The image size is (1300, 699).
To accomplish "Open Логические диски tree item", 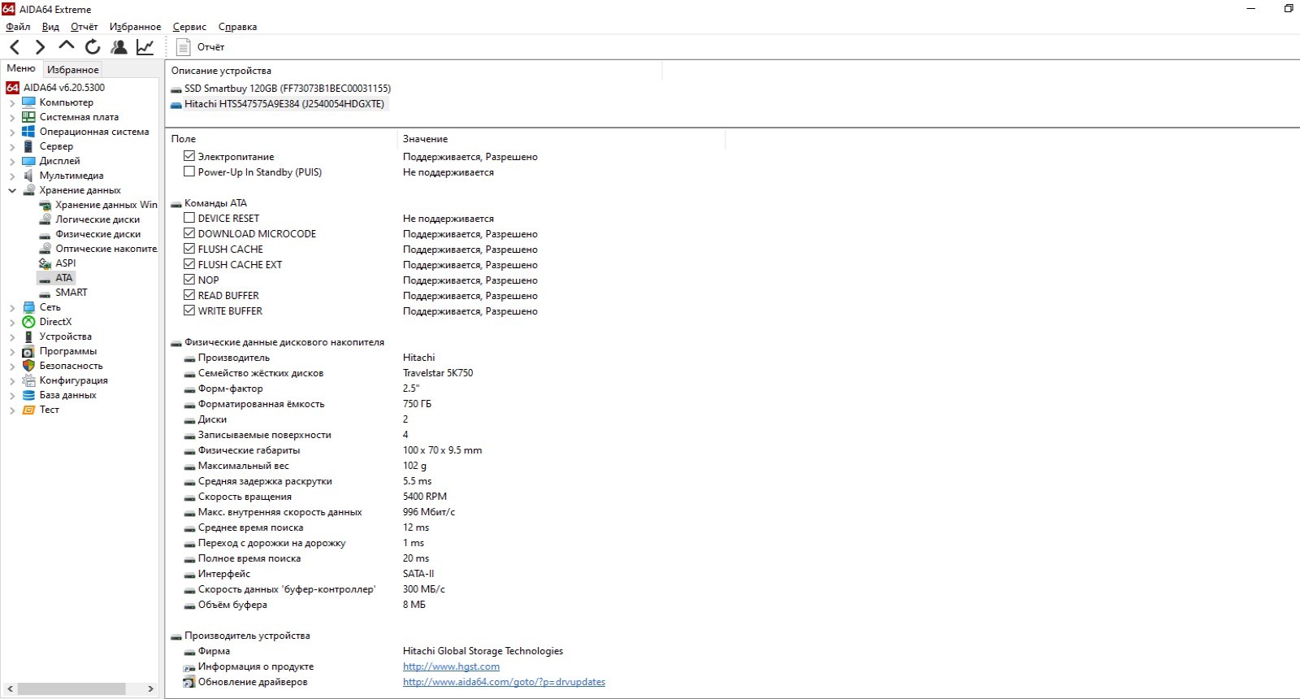I will tap(97, 219).
